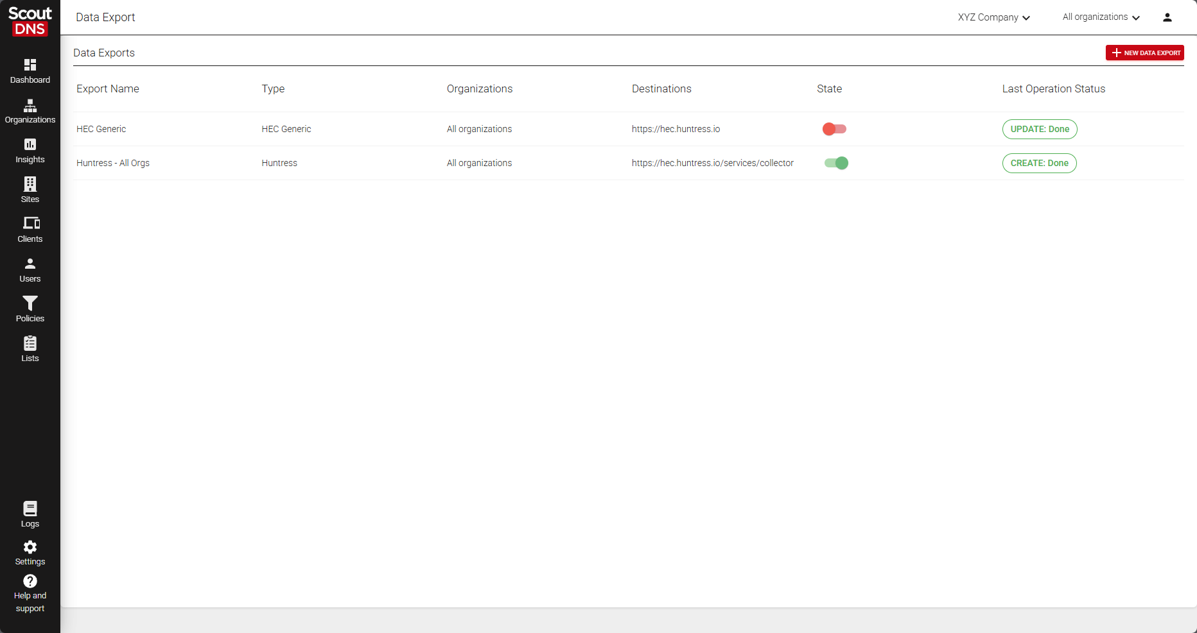Image resolution: width=1197 pixels, height=633 pixels.
Task: Click the New Data Export button
Action: [x=1144, y=53]
